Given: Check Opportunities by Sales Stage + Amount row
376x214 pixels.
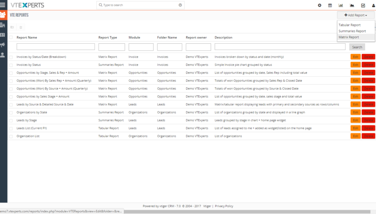Looking at the screenshot, I should tap(11, 97).
